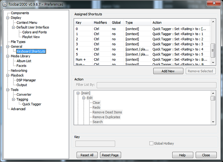223x162 pixels.
Task: Select the Num + shortcut row
Action: point(142,59)
